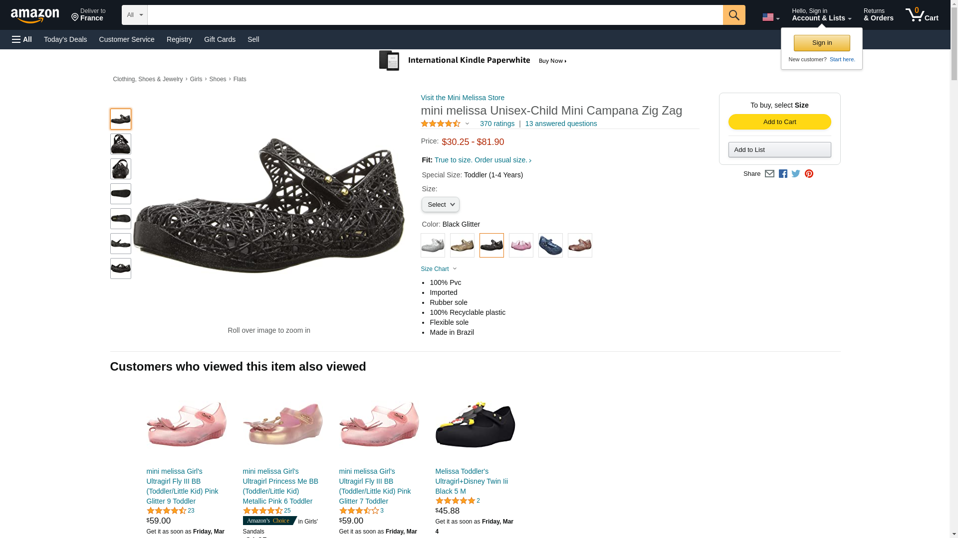Open Today's Deals from the navigation bar
958x538 pixels.
coord(65,39)
